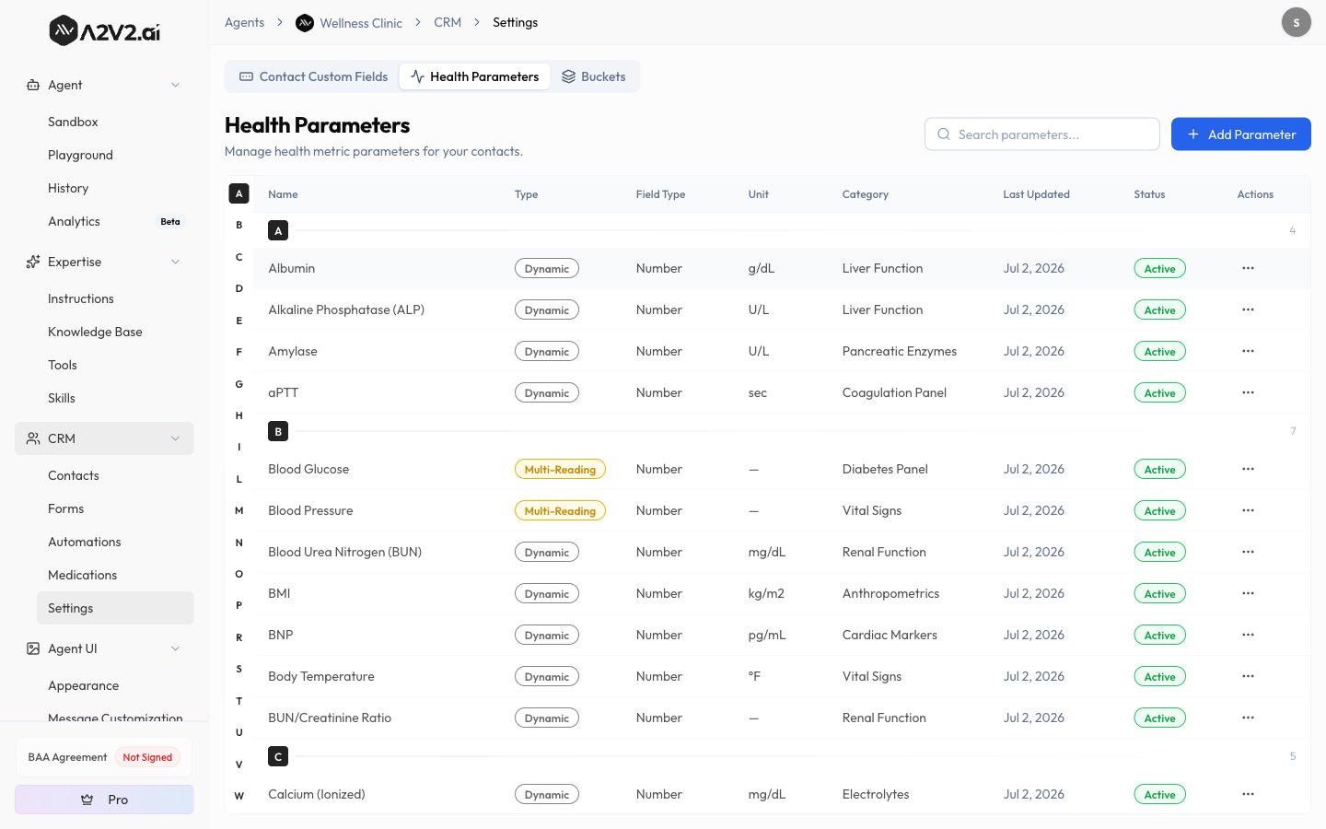This screenshot has height=829, width=1326.
Task: Click the Pro plan button
Action: click(104, 800)
